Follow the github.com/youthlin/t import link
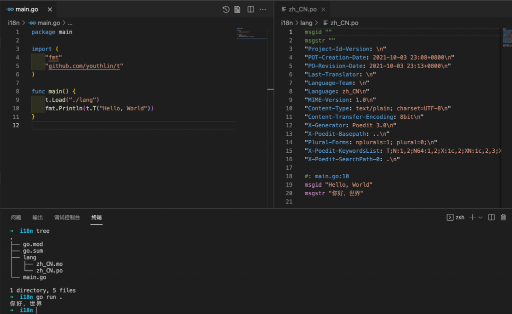 point(84,66)
